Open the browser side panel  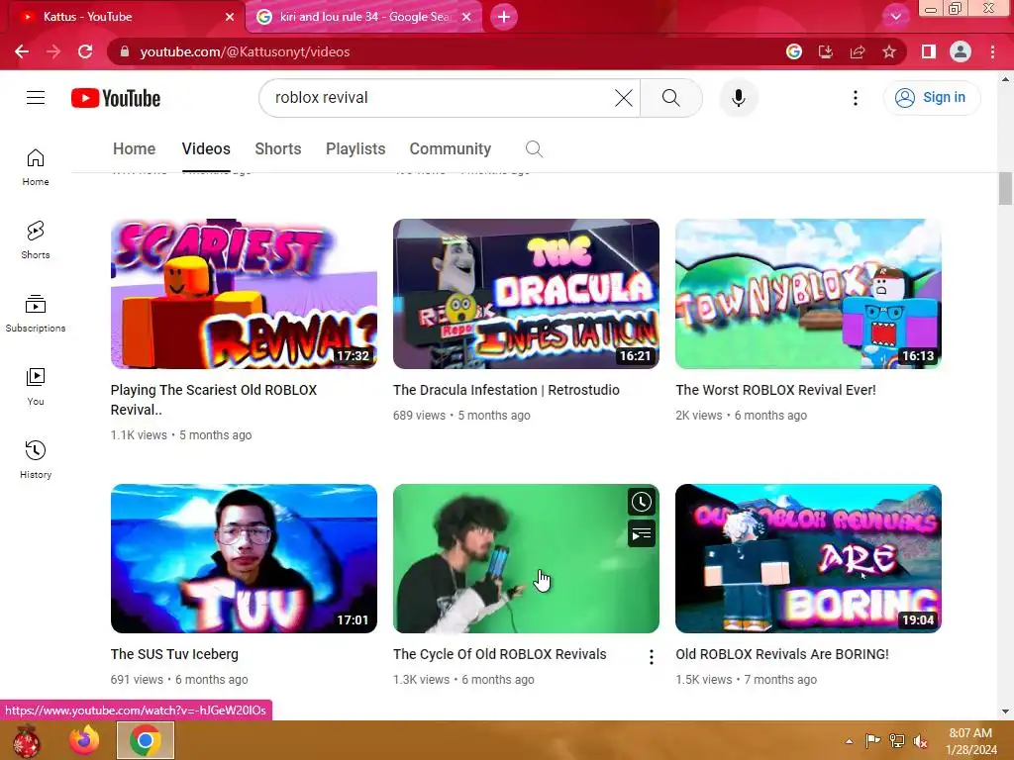[x=929, y=51]
